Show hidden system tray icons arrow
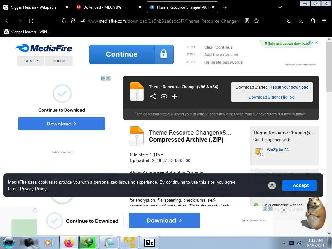Viewport: 332px width, 249px height. tap(283, 243)
